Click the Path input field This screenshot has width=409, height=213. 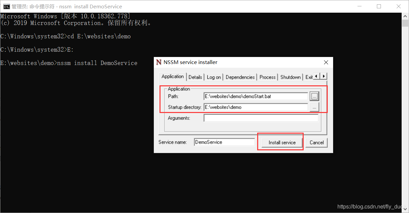coord(256,96)
